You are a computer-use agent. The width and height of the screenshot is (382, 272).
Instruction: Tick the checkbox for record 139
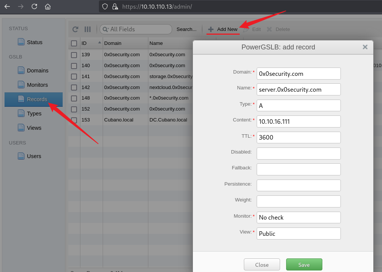tap(74, 55)
